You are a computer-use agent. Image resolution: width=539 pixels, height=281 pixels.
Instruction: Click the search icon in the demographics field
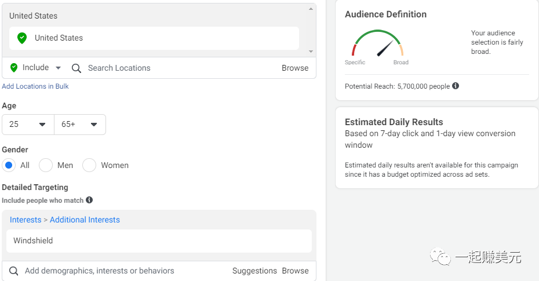point(14,271)
